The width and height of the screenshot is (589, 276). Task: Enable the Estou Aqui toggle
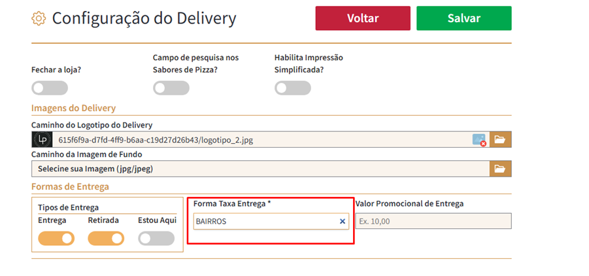(x=156, y=239)
